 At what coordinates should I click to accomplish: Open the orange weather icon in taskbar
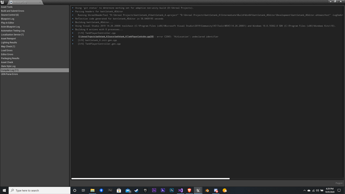click(x=224, y=190)
